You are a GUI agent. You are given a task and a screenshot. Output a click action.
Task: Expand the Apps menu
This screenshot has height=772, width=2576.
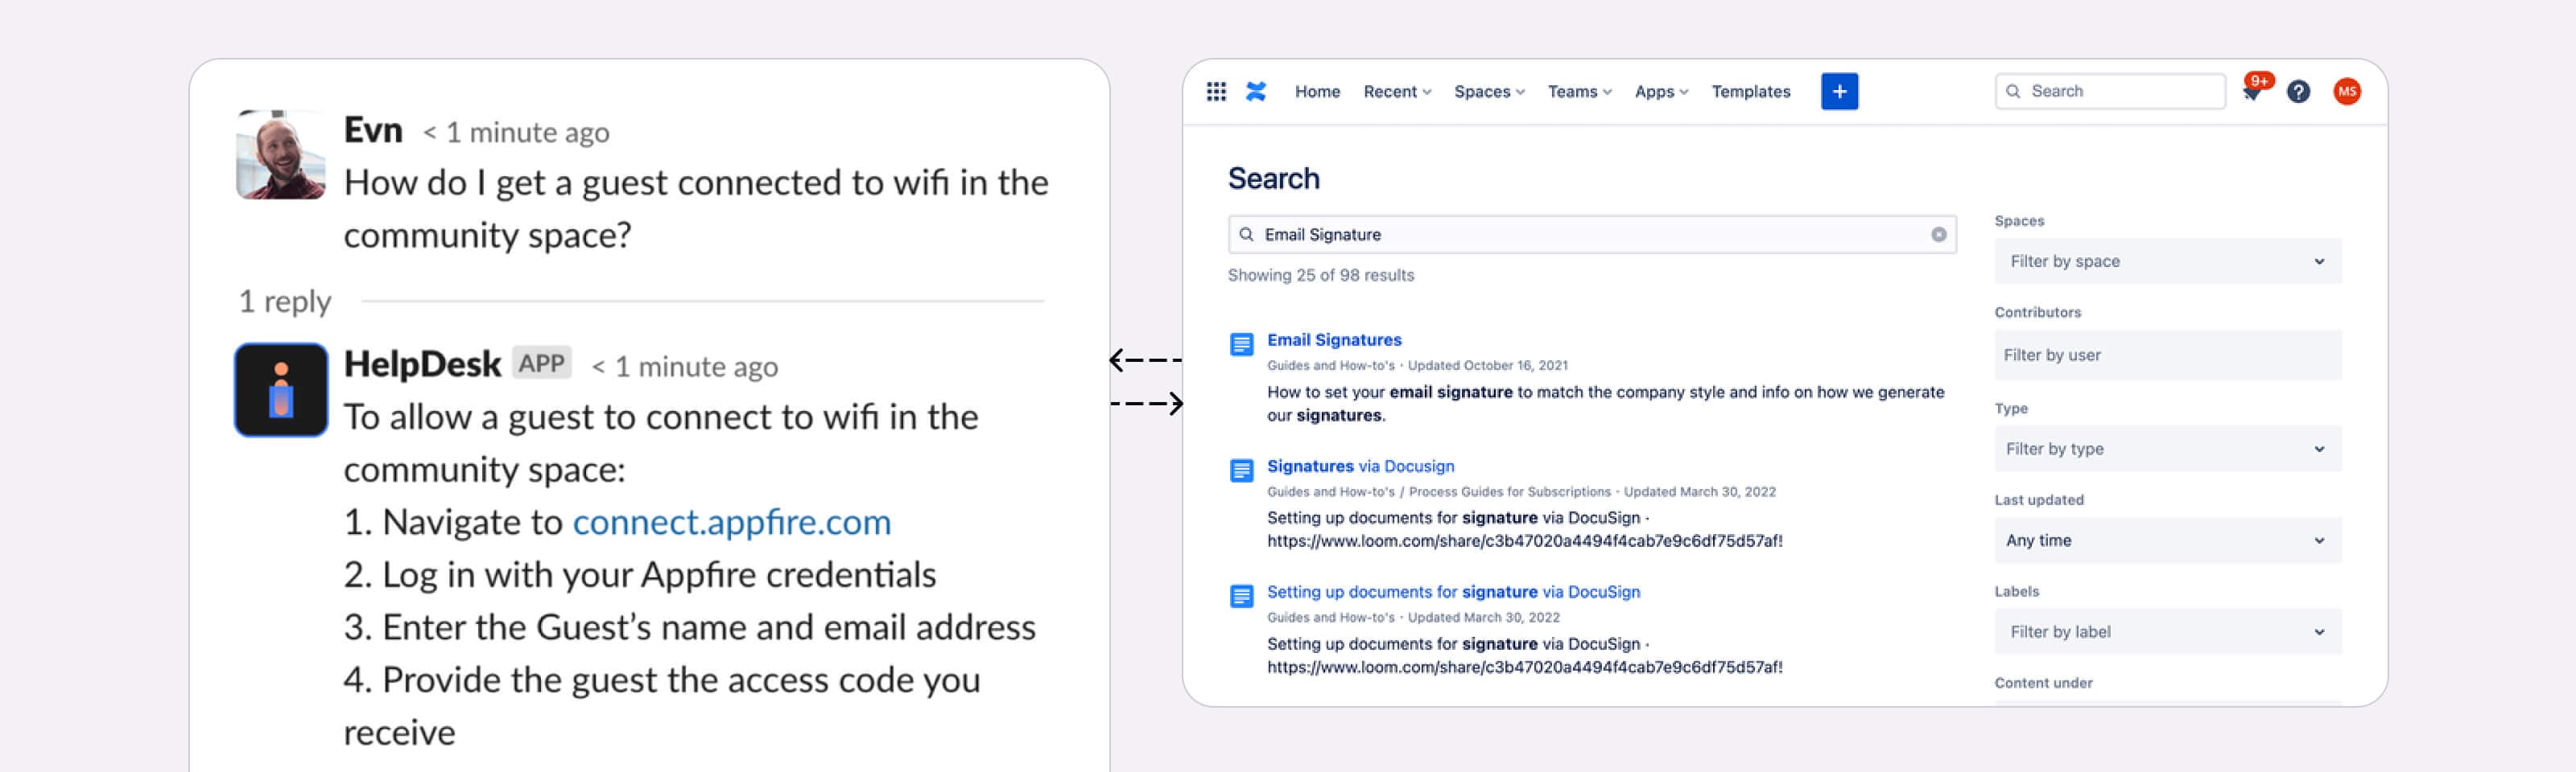pos(1661,92)
